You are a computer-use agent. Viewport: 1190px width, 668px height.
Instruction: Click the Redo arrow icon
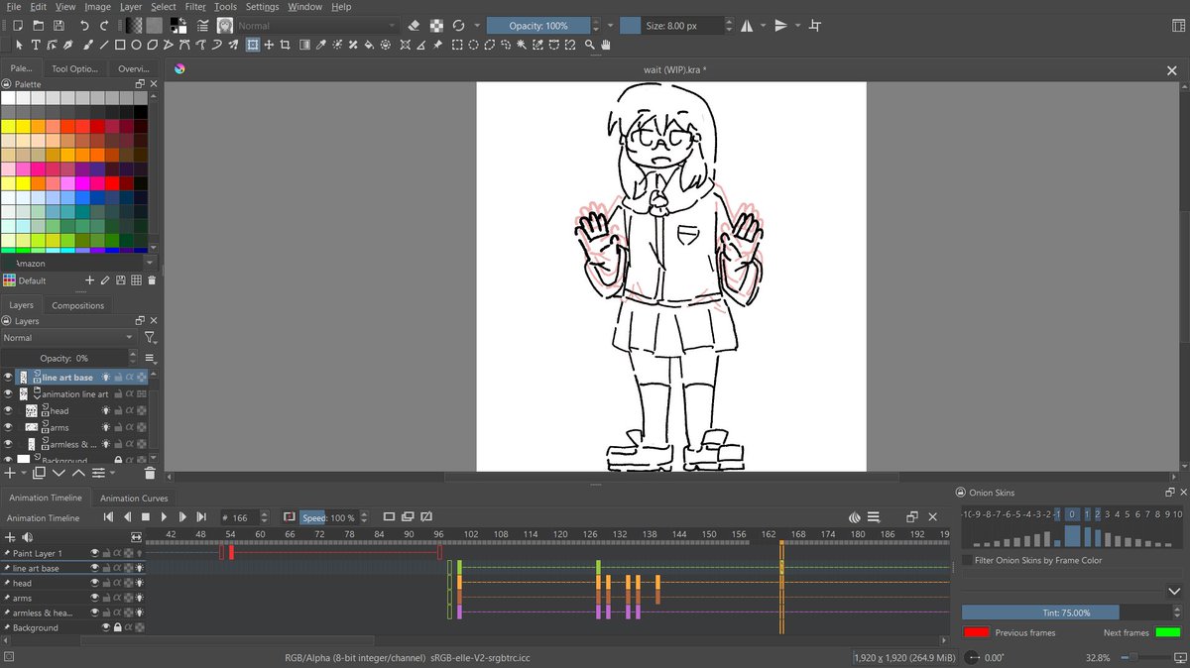[104, 25]
